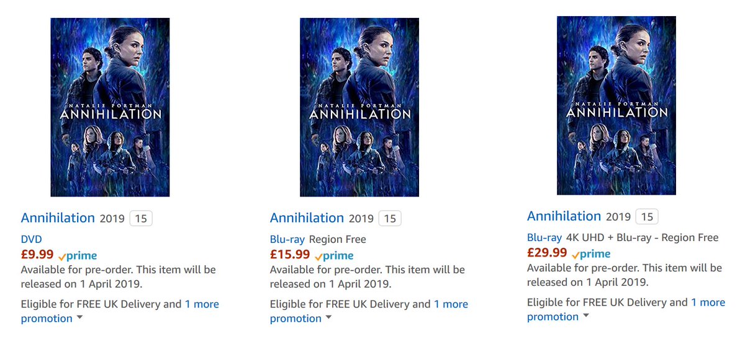
Task: Open the DVD edition cover thumbnail
Action: point(110,107)
